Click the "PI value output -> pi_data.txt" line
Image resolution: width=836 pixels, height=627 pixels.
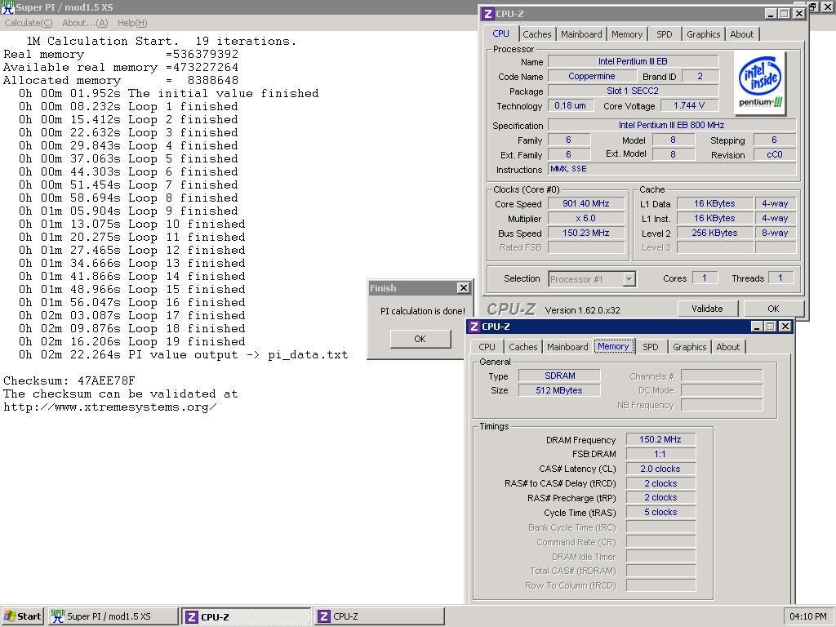click(238, 354)
